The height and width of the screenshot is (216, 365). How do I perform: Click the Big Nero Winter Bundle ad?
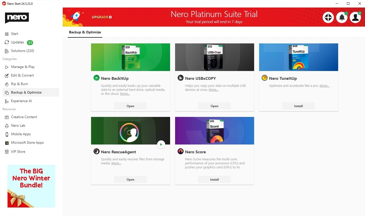click(x=31, y=186)
